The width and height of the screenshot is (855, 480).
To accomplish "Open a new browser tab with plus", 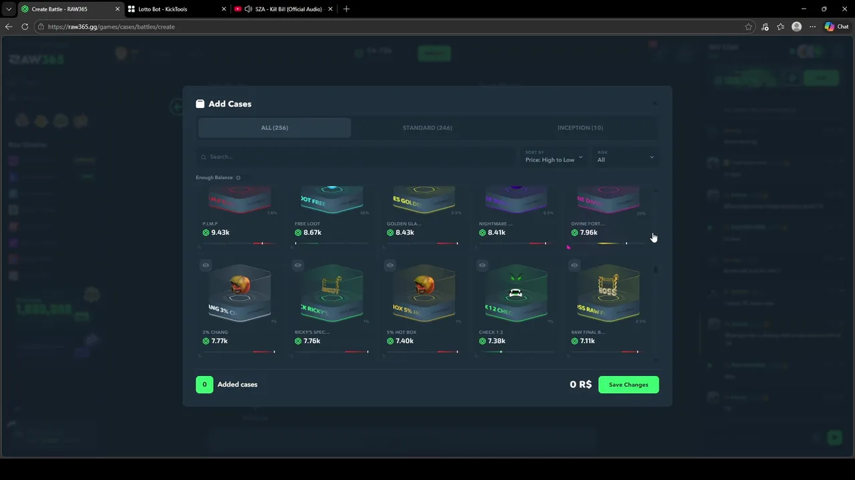I will tap(346, 9).
